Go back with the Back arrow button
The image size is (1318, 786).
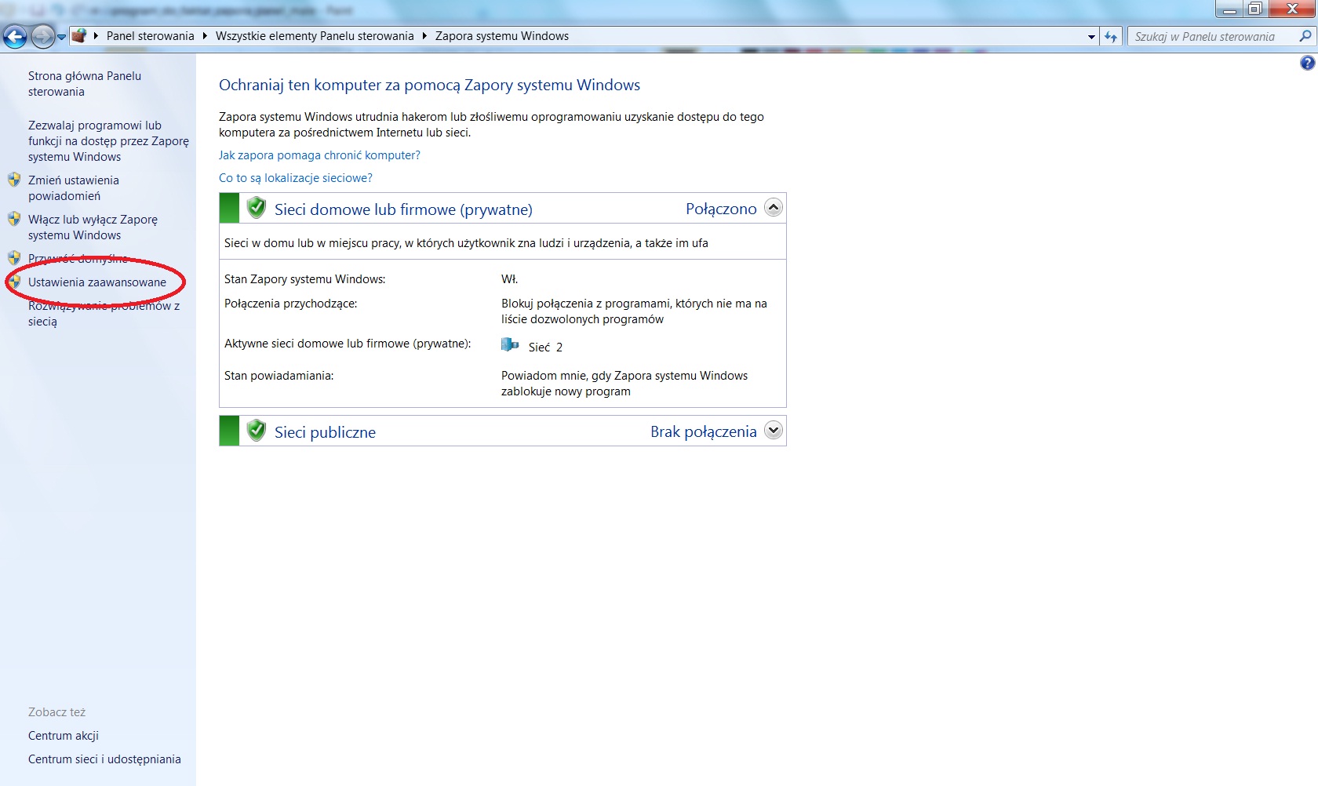point(15,36)
